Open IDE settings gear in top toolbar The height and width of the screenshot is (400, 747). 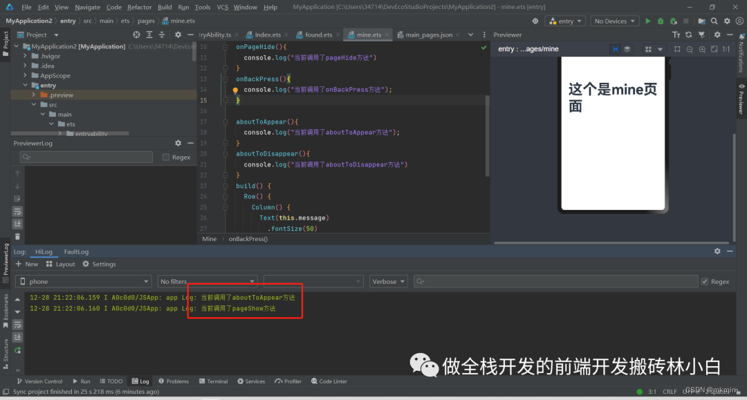point(727,21)
